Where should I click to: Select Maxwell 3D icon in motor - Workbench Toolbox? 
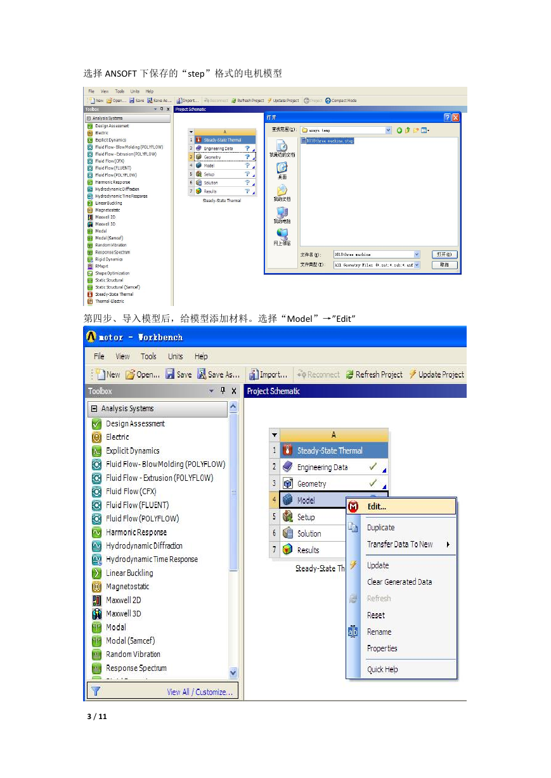(97, 613)
